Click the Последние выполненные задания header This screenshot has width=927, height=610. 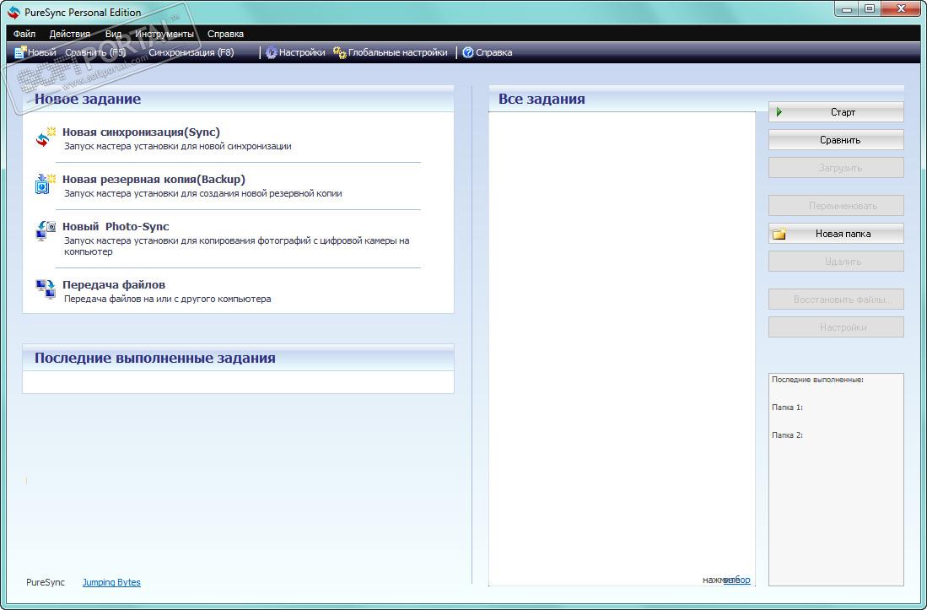238,358
